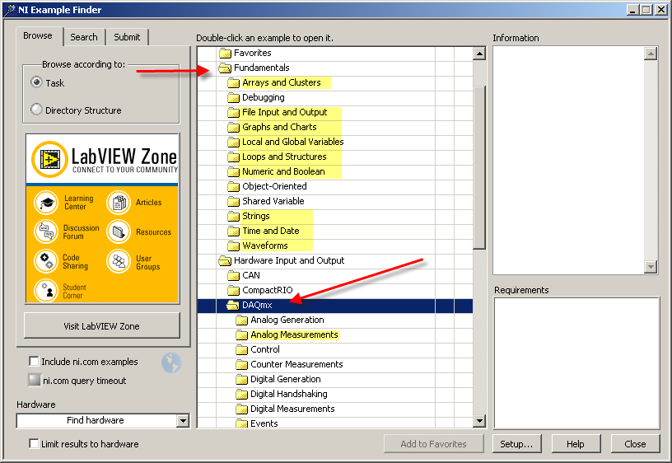Screen dimensions: 672x463
Task: Click inside the Requirements text box
Action: coord(576,363)
